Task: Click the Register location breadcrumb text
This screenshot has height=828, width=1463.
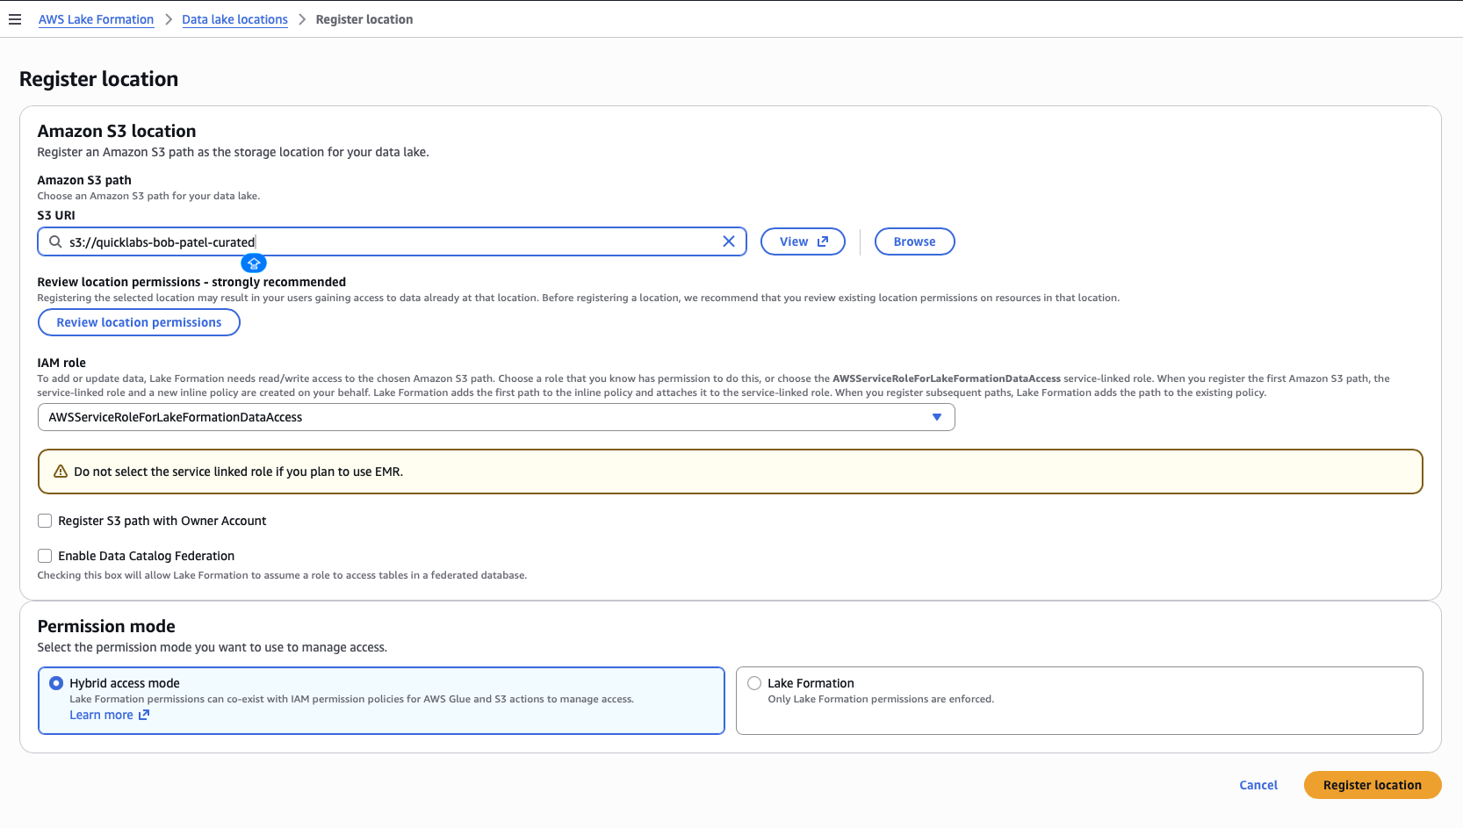Action: click(x=364, y=19)
